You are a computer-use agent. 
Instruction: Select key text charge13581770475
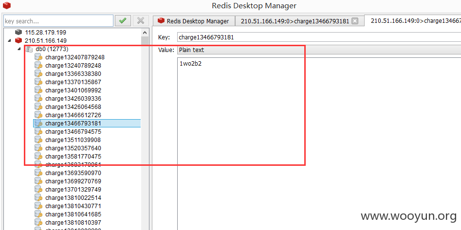click(73, 156)
